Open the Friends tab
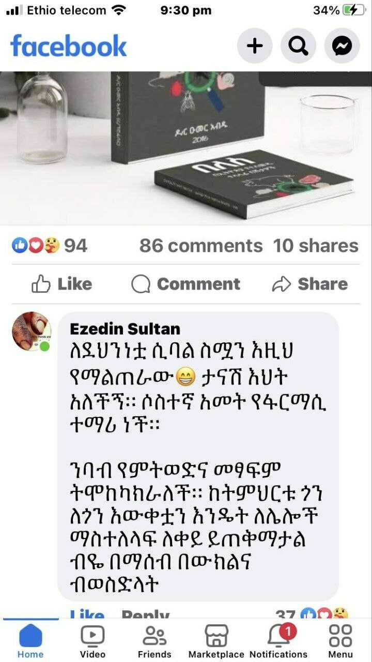 [154, 641]
